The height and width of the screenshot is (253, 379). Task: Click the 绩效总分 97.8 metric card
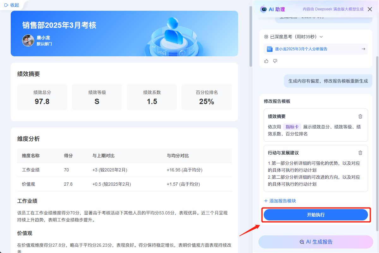tap(42, 97)
